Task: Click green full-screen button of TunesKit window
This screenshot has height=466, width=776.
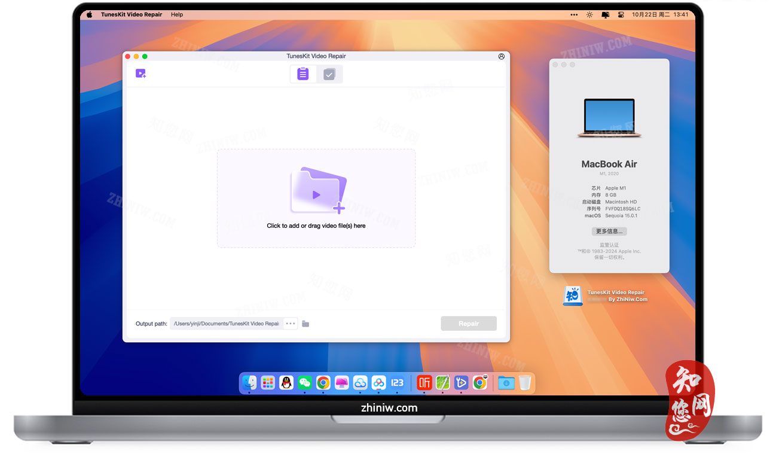Action: [145, 56]
